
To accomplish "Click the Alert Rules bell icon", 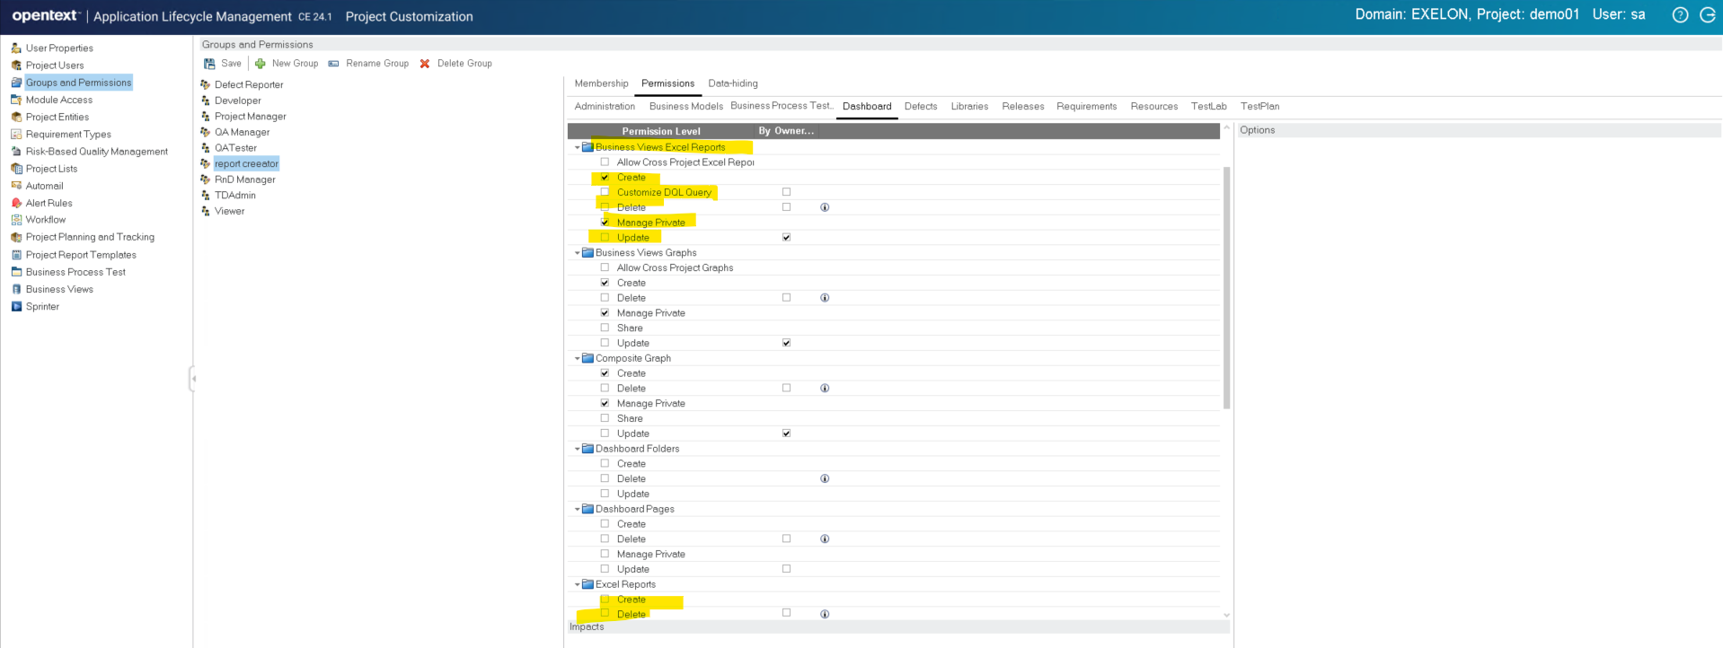I will [16, 203].
